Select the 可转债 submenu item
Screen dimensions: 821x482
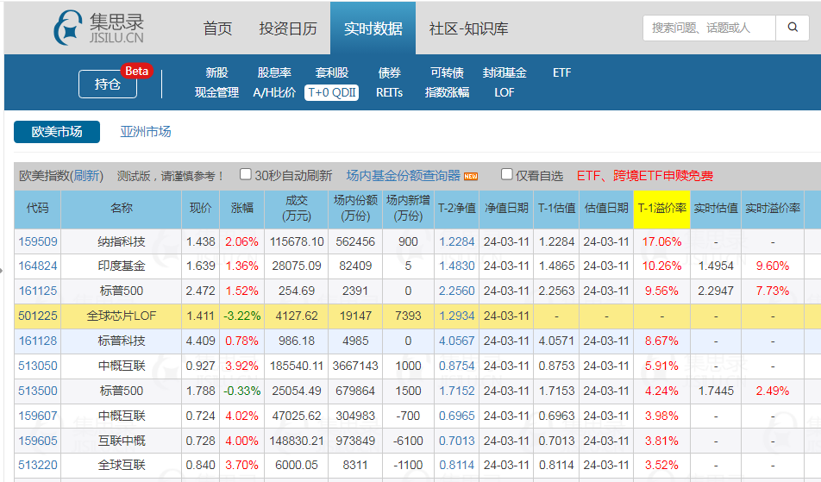coord(447,73)
